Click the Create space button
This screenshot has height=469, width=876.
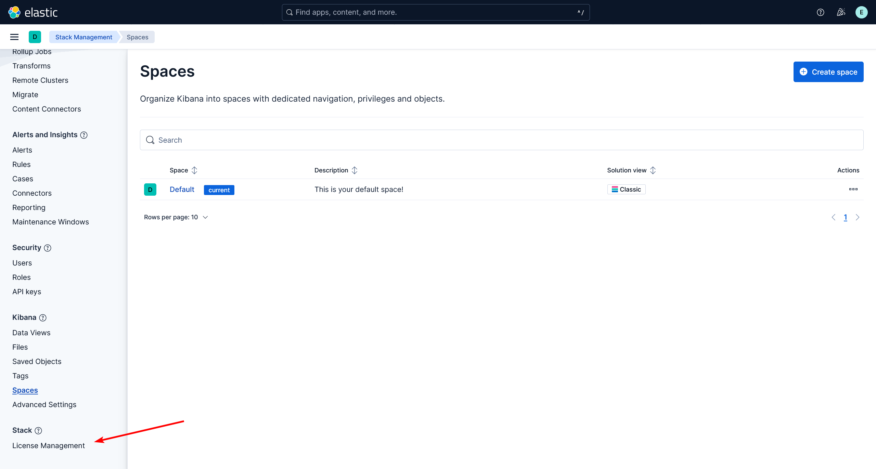coord(828,72)
